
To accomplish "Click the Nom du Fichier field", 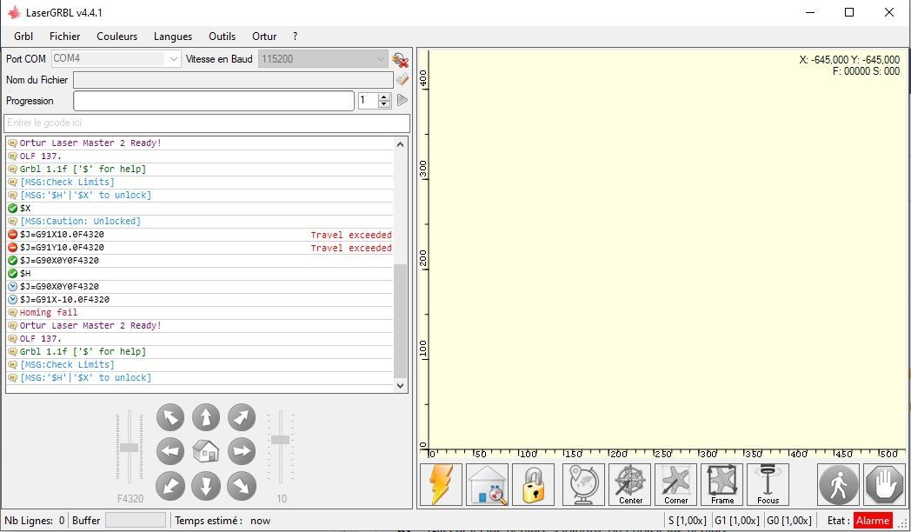I will 233,80.
